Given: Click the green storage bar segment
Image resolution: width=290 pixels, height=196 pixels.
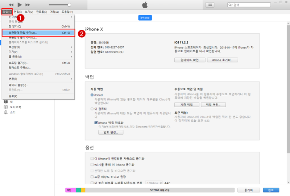Looking at the screenshot, I should (x=78, y=190).
